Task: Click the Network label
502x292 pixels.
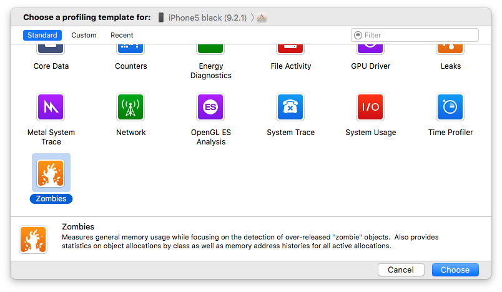Action: coord(131,133)
